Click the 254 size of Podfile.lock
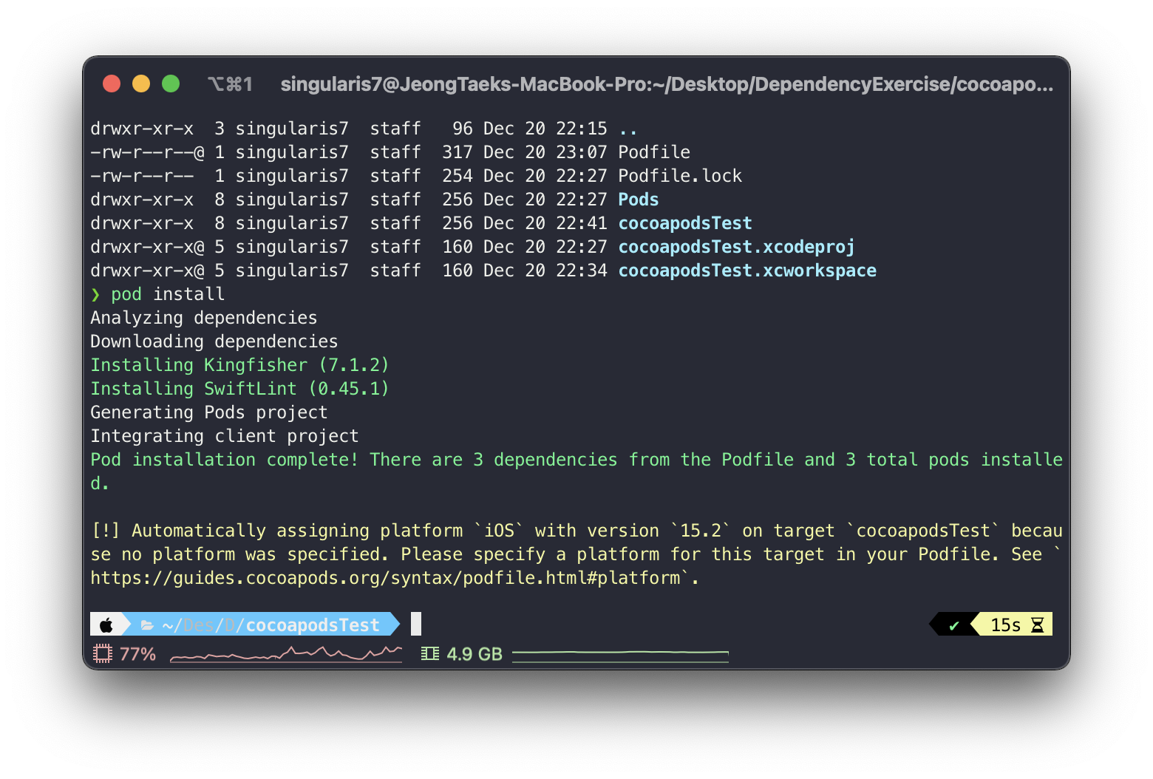Image resolution: width=1153 pixels, height=779 pixels. point(458,176)
